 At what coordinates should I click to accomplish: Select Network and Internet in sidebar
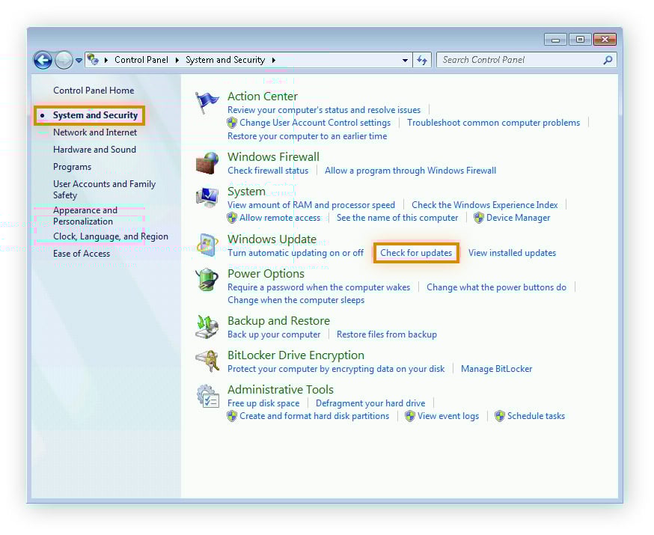point(95,132)
